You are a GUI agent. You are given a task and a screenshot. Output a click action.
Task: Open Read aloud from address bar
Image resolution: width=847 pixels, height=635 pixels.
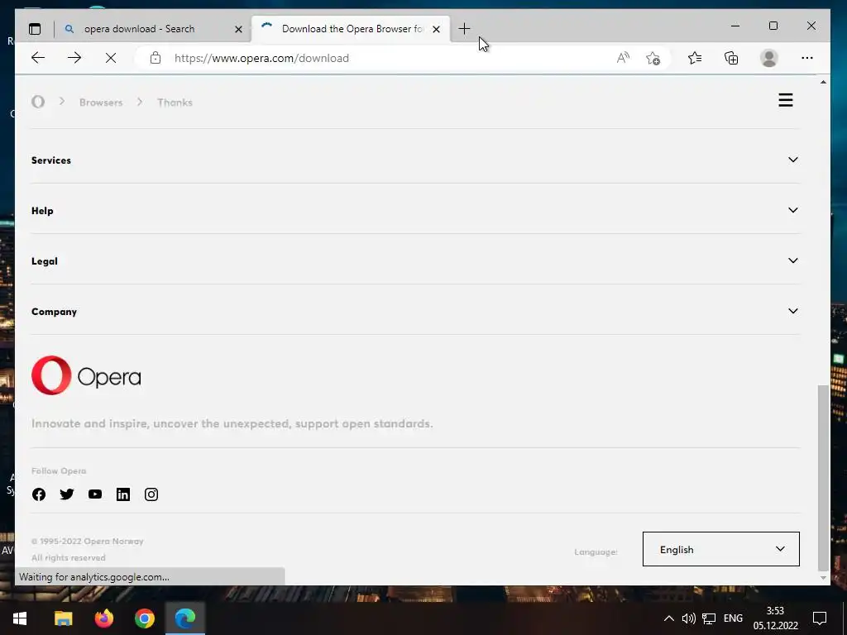[x=623, y=58]
